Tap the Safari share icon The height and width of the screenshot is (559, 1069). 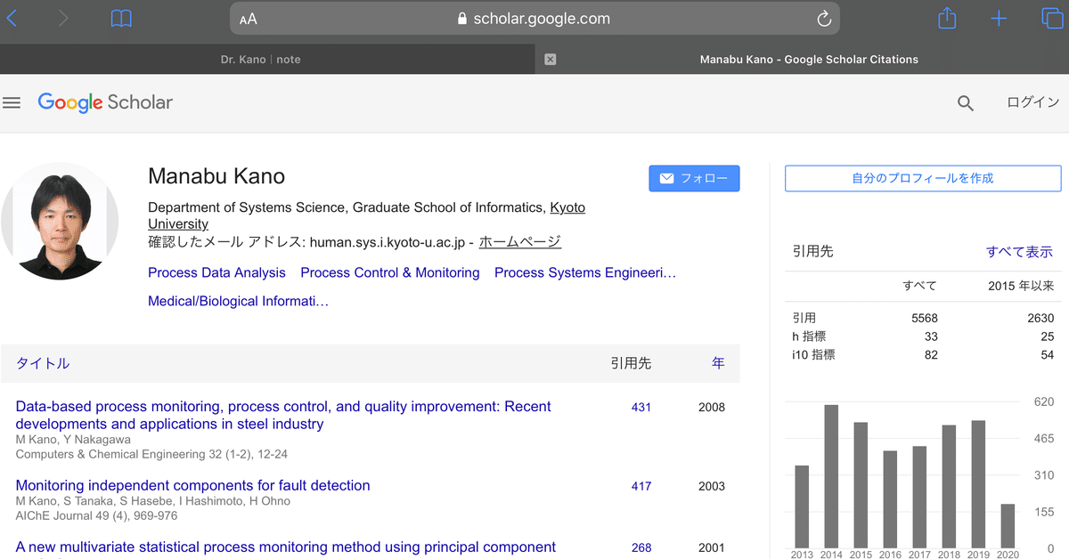947,19
